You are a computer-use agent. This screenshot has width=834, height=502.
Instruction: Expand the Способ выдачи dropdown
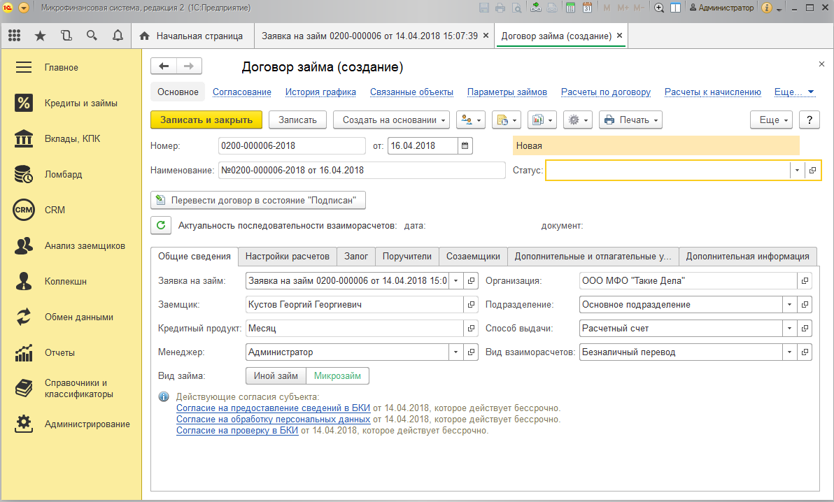pos(790,329)
